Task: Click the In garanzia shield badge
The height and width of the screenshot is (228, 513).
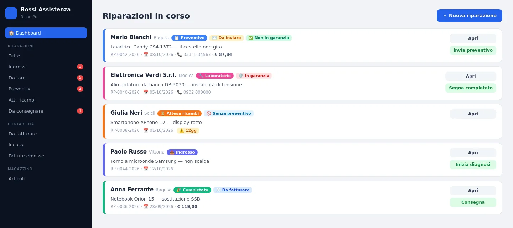Action: [254, 76]
